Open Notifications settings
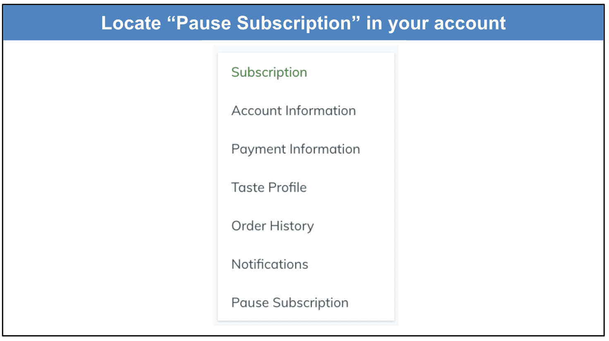 270,264
